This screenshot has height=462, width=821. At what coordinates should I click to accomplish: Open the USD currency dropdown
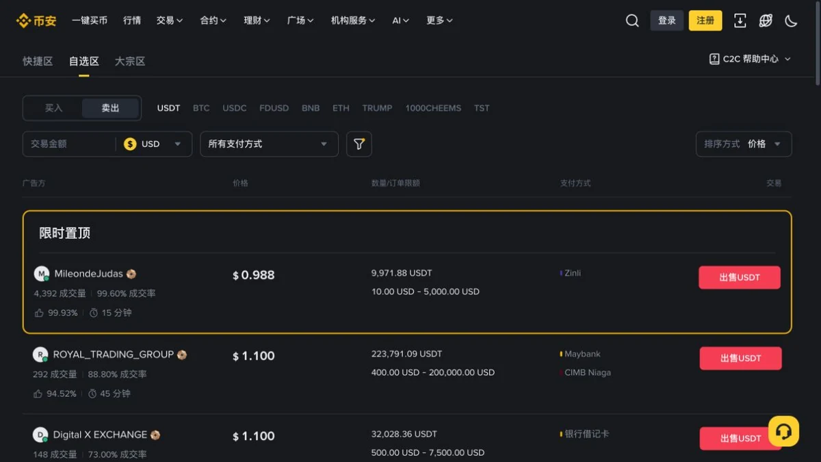[154, 144]
